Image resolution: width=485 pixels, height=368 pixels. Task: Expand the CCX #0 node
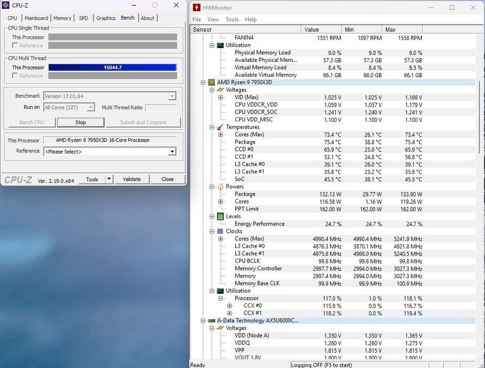click(230, 306)
